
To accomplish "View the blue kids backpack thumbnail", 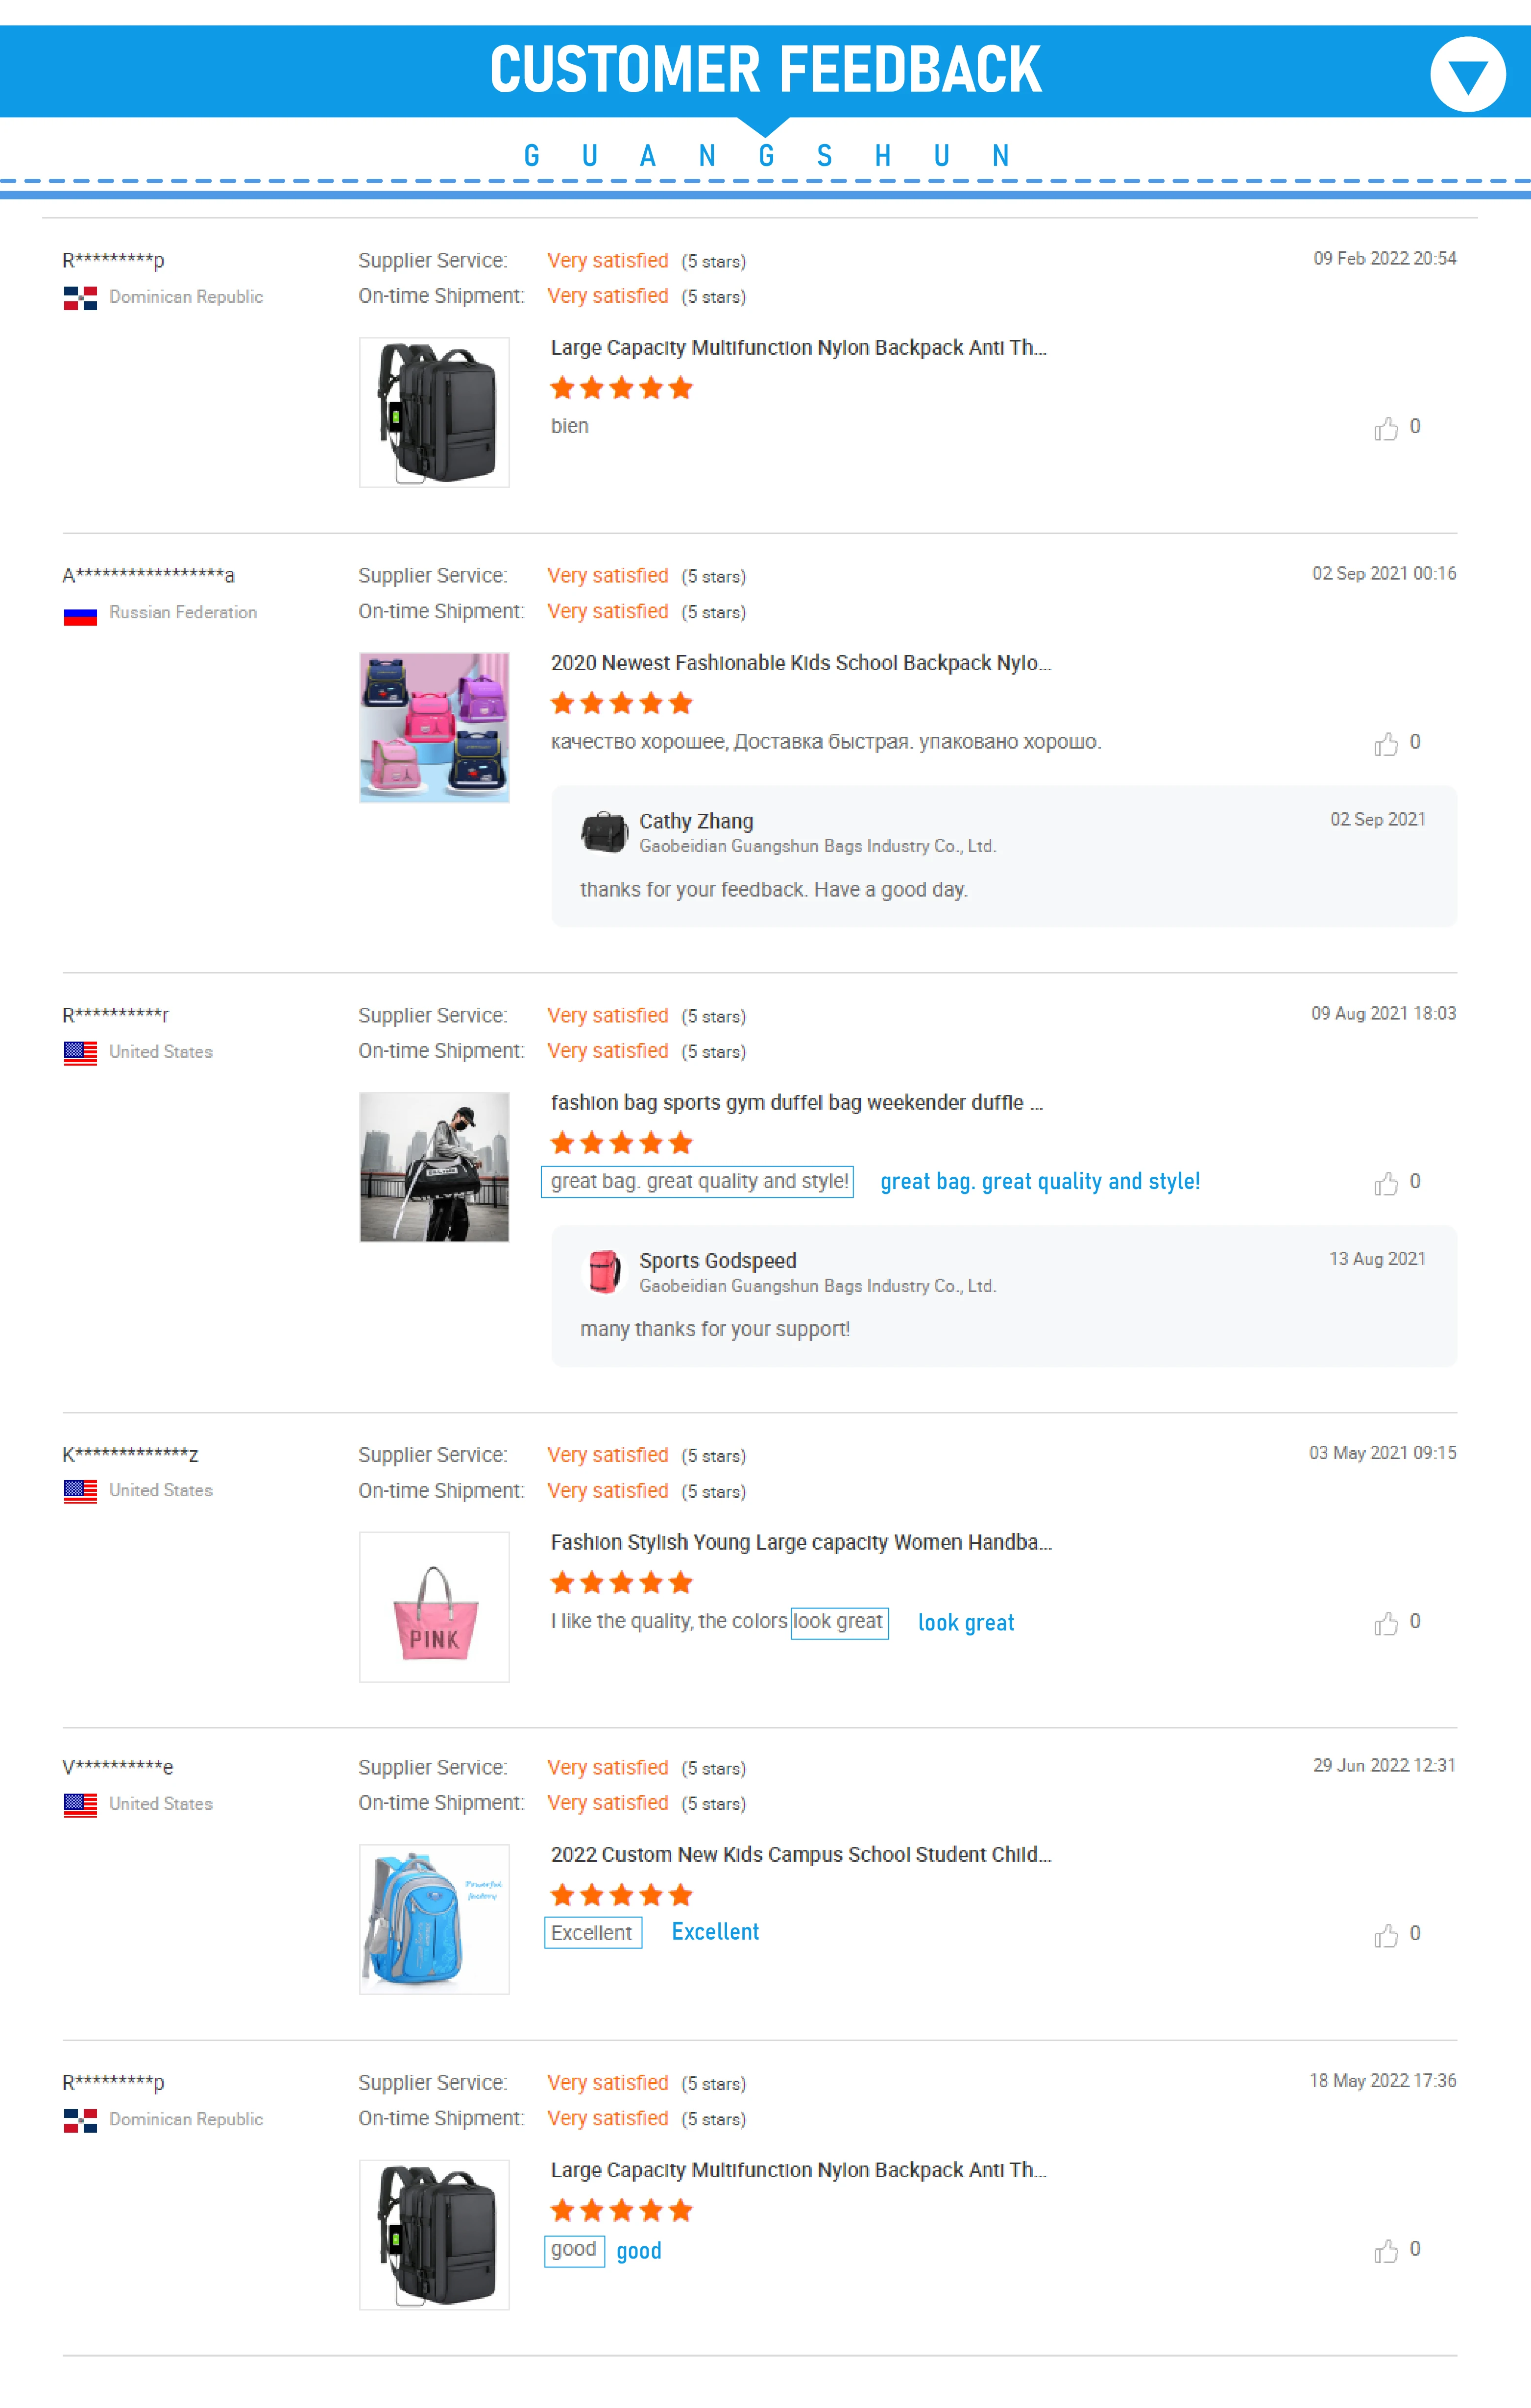I will (434, 1919).
